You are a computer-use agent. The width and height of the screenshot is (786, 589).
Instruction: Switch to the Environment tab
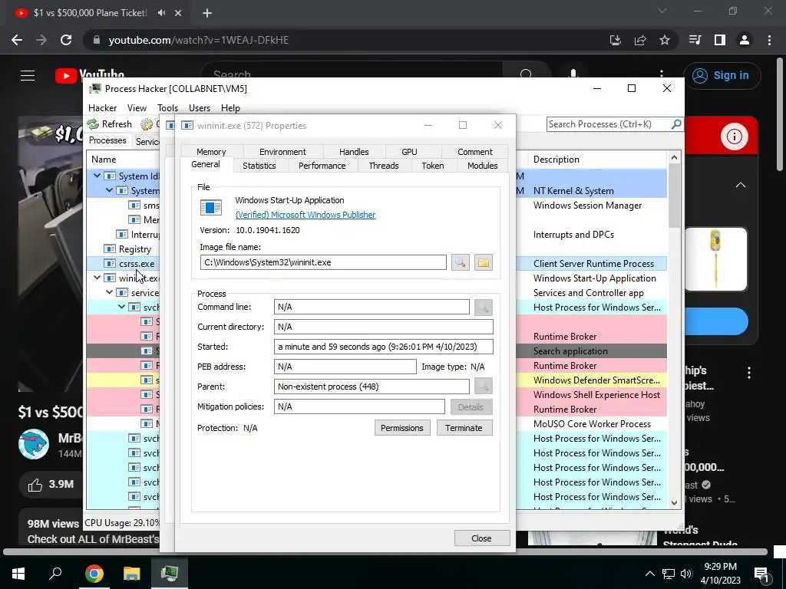click(x=282, y=151)
